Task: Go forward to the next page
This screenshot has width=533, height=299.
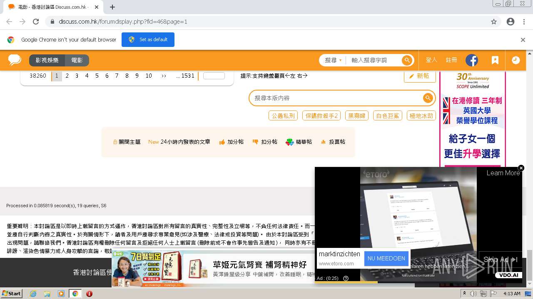Action: 22,22
